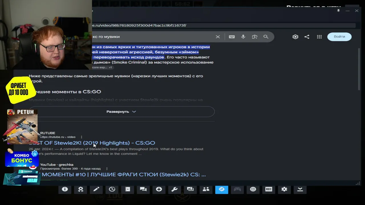Viewport: 365px width, 205px height.
Task: Submit search with the magnifying glass icon
Action: [x=266, y=37]
